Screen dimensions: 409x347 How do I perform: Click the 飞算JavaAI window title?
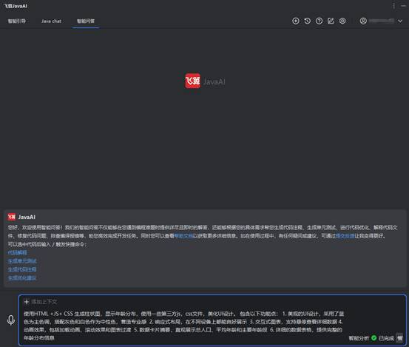[15, 6]
